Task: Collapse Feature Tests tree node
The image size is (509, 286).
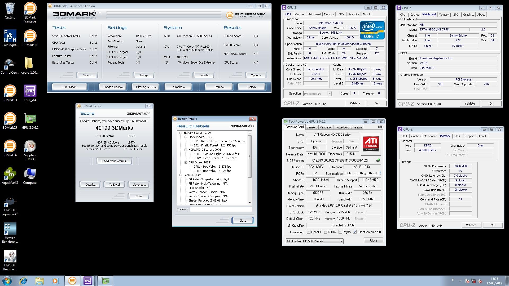Action: [181, 175]
